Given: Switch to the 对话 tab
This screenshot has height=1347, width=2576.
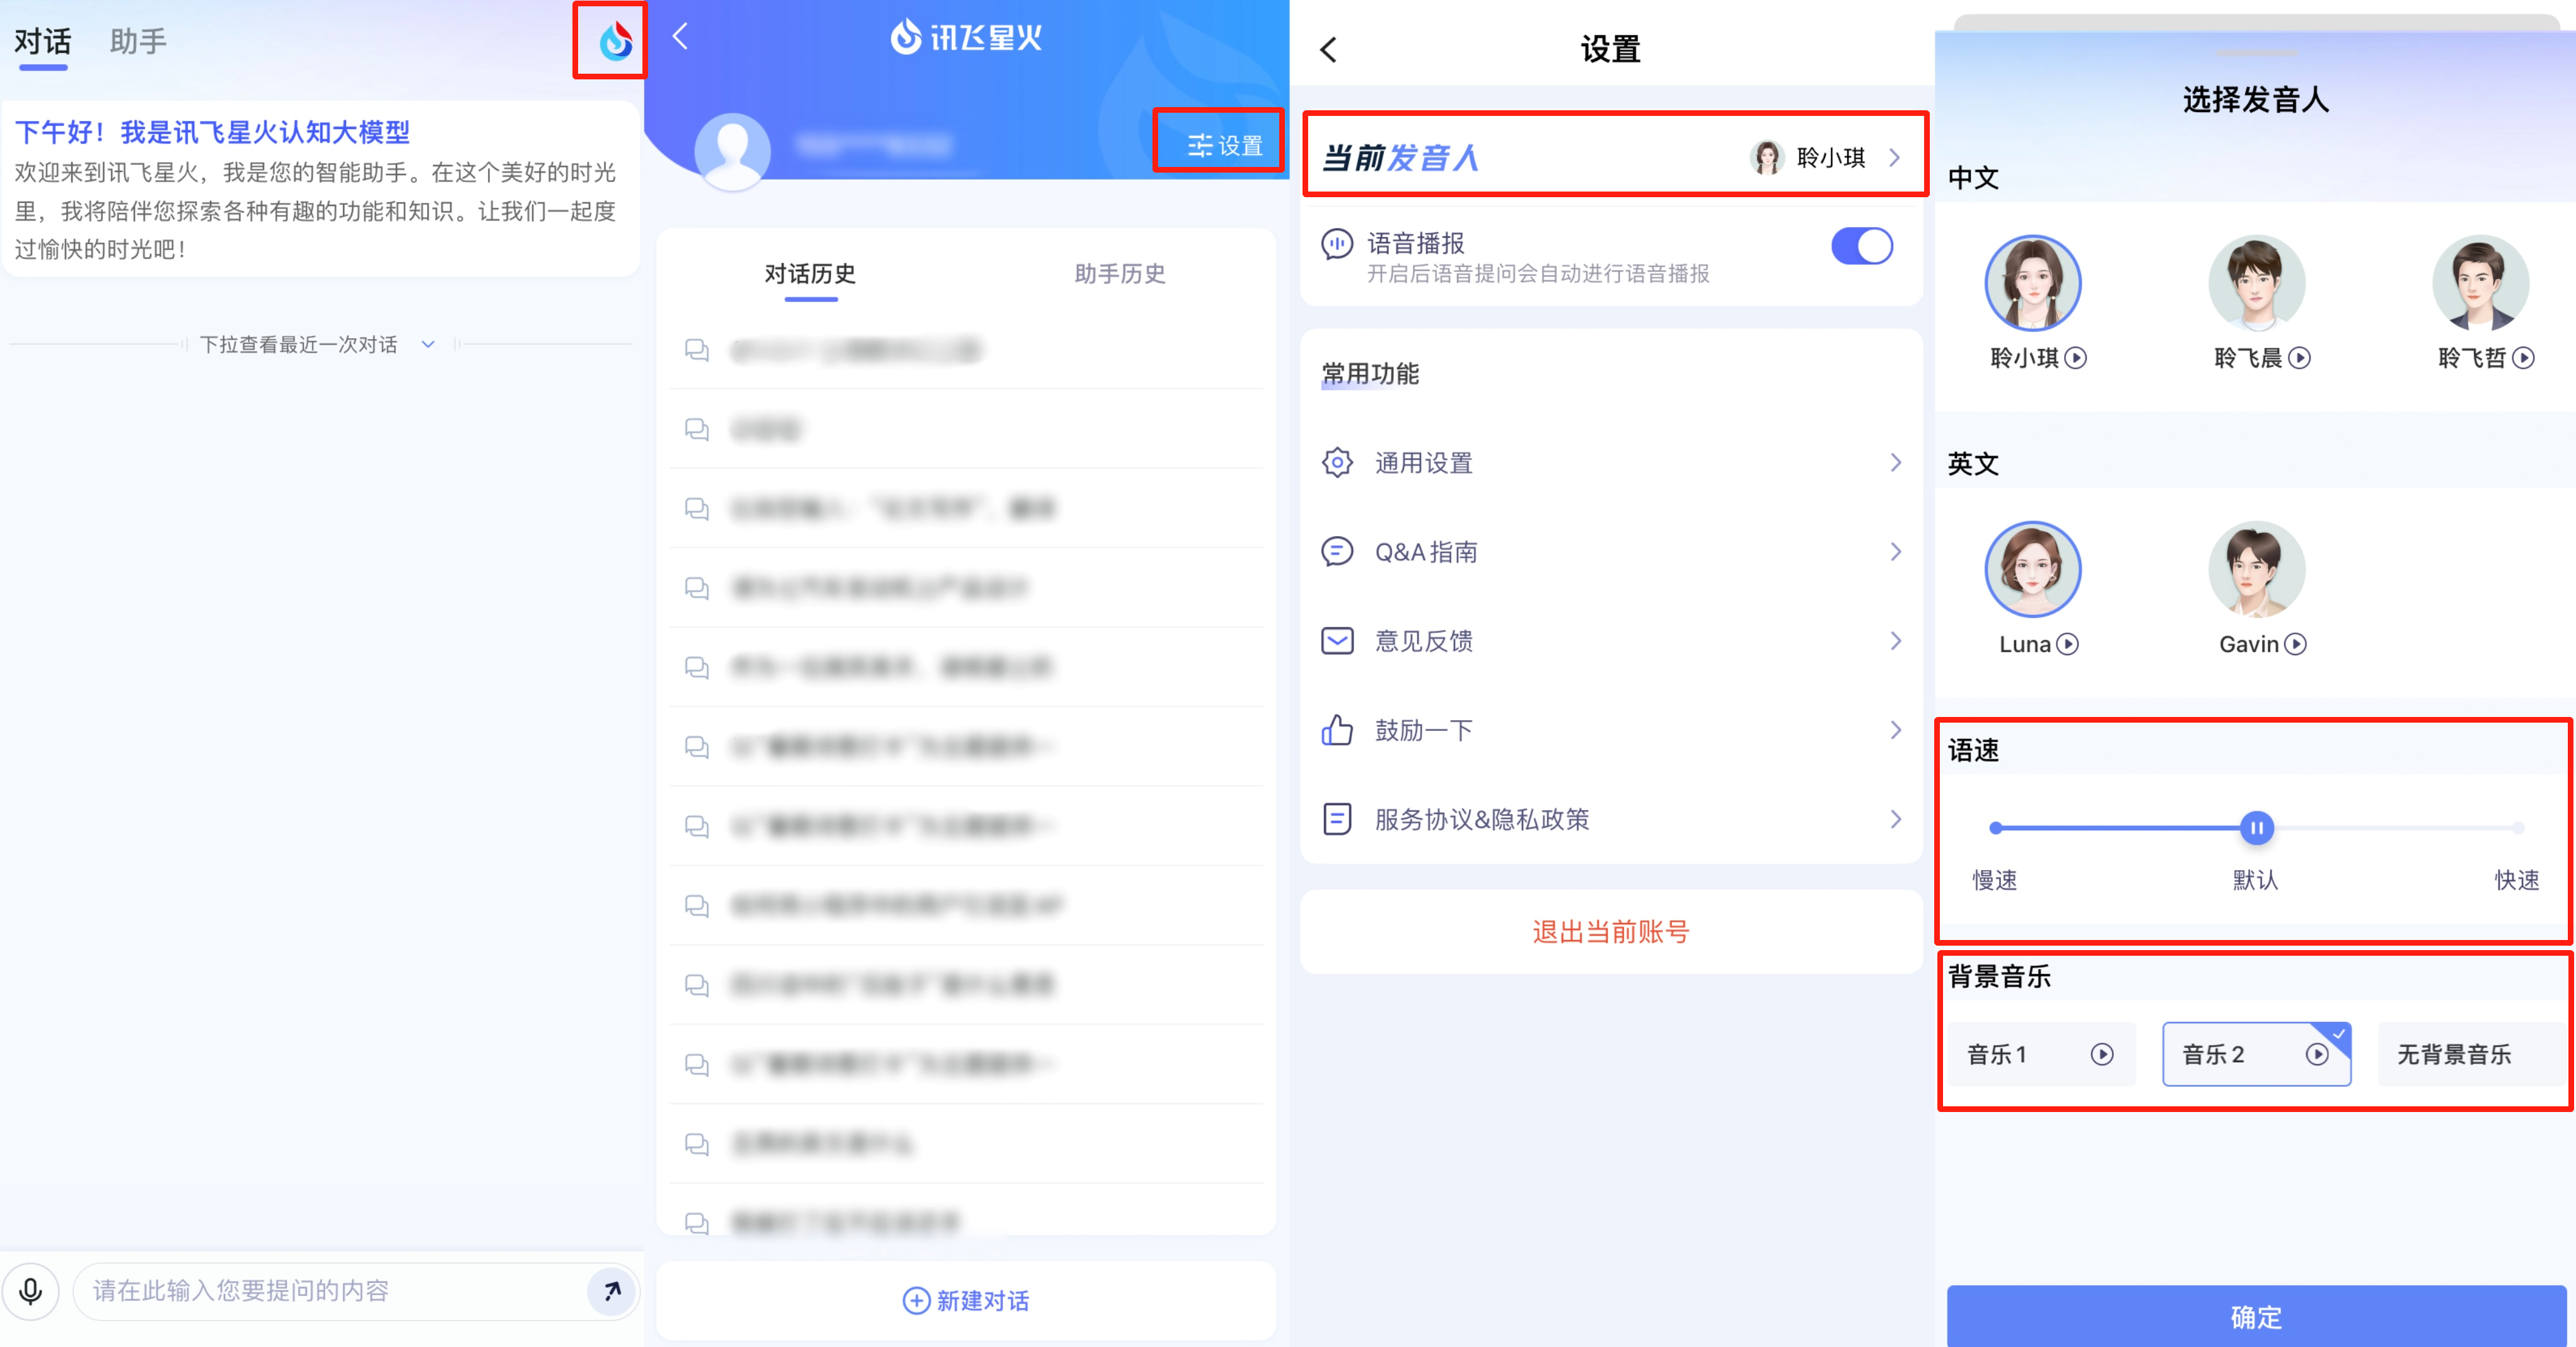Looking at the screenshot, I should pyautogui.click(x=42, y=42).
